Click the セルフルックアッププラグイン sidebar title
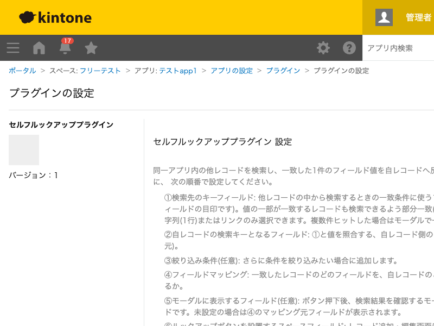 click(x=61, y=125)
